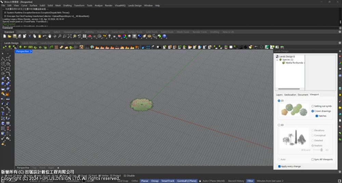Click the flame explode icon in left sidebar
Screen dimensions: 342x183
pos(8,94)
